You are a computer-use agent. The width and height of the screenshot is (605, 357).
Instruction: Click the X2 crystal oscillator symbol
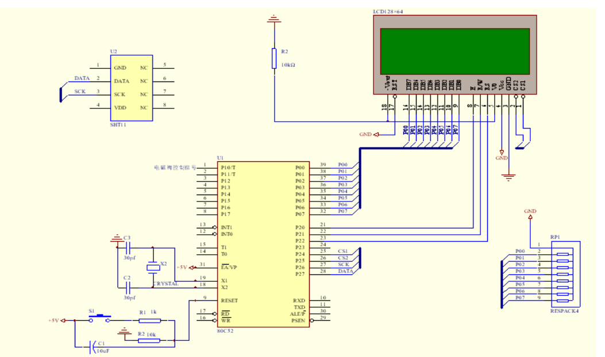point(153,266)
